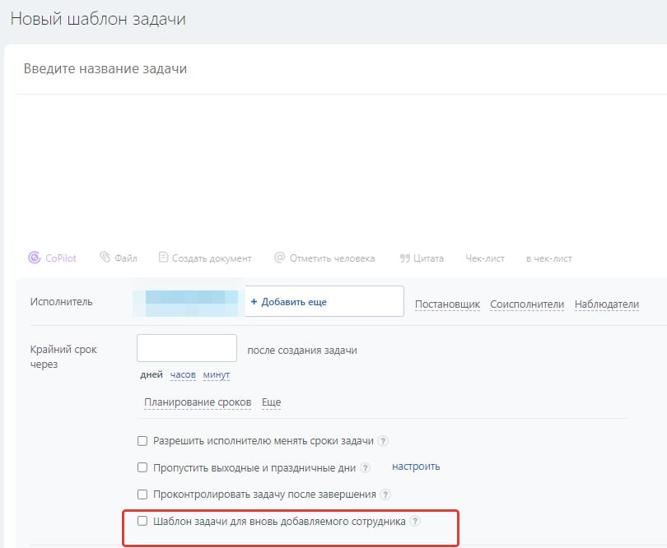Image resolution: width=667 pixels, height=548 pixels.
Task: Click Создать документ toolbar label
Action: (212, 258)
